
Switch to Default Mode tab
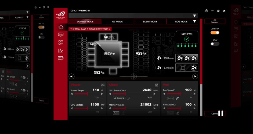click(x=85, y=21)
